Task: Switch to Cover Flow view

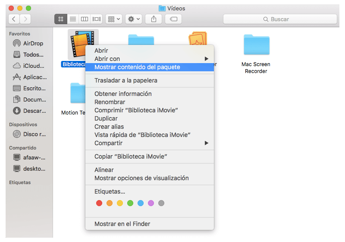Action: point(97,19)
